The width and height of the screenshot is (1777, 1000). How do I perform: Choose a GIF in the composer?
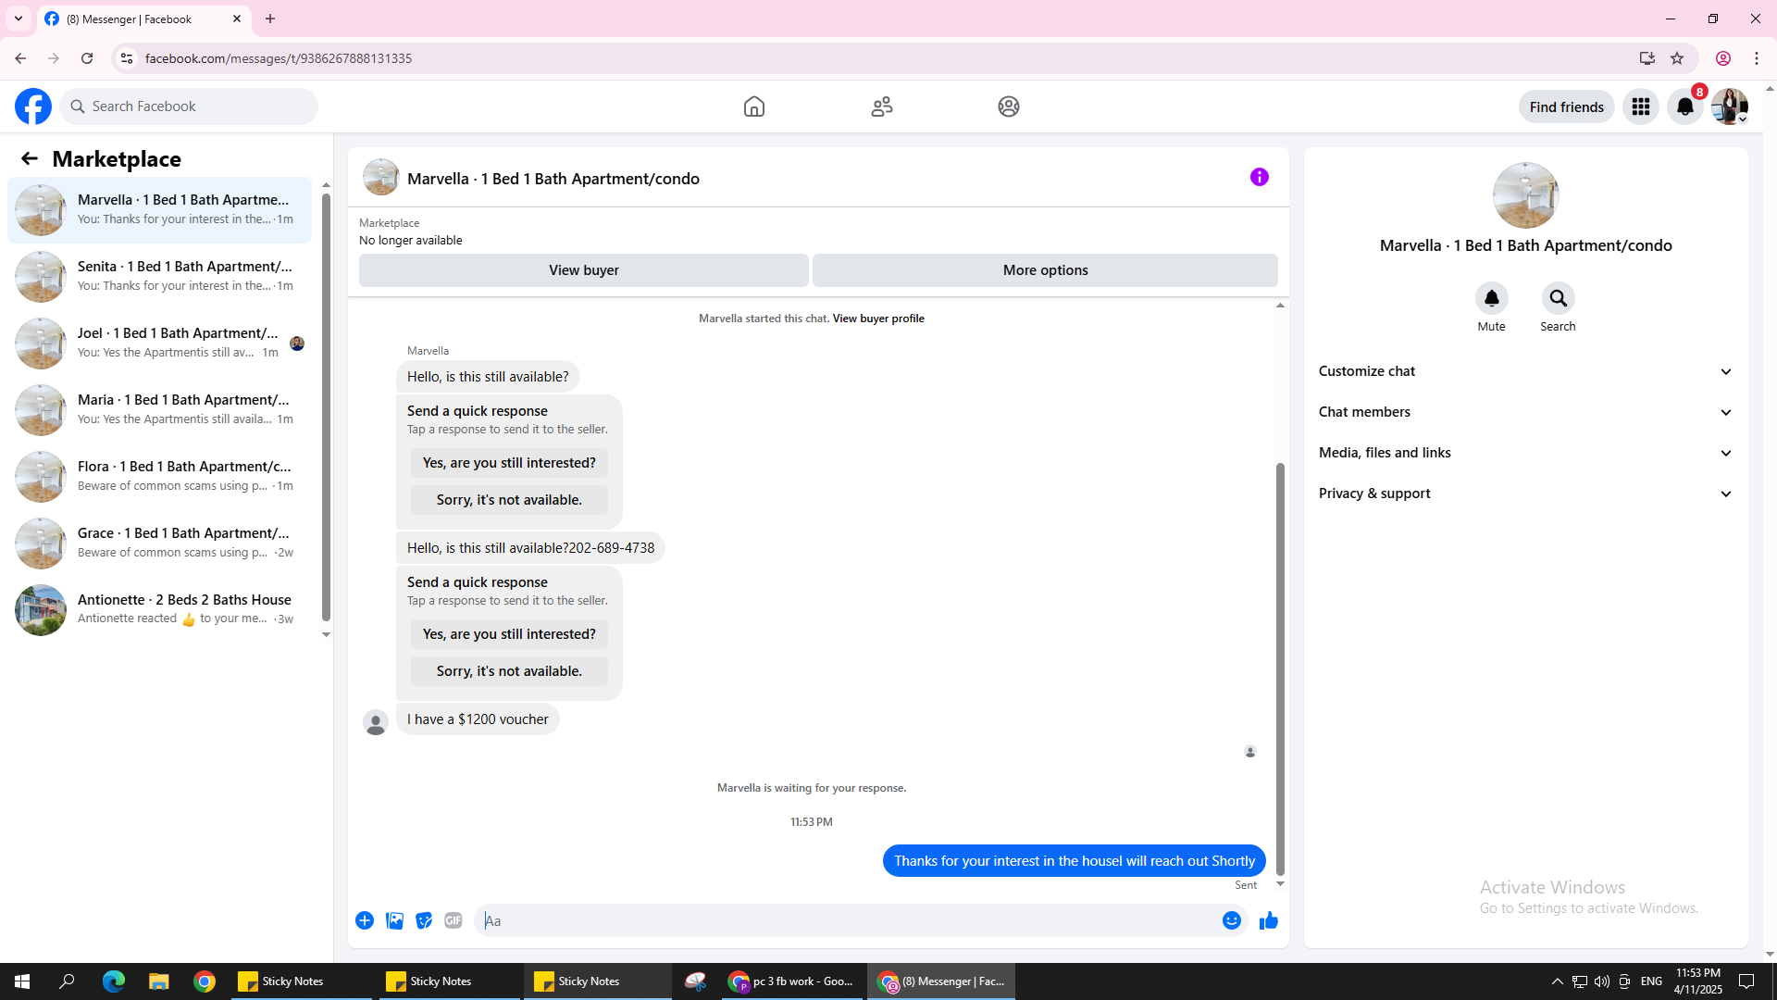click(x=454, y=920)
